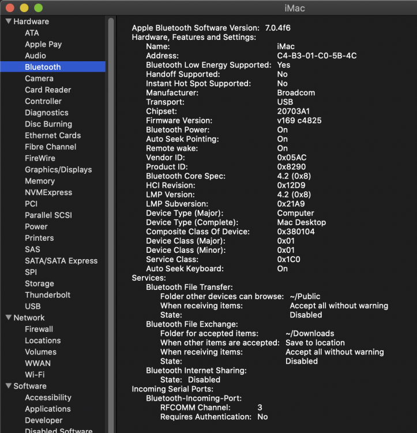Open Thunderbolt in the sidebar

pyautogui.click(x=48, y=295)
